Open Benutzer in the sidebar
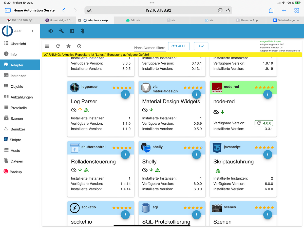304x228 pixels. pyautogui.click(x=20, y=129)
